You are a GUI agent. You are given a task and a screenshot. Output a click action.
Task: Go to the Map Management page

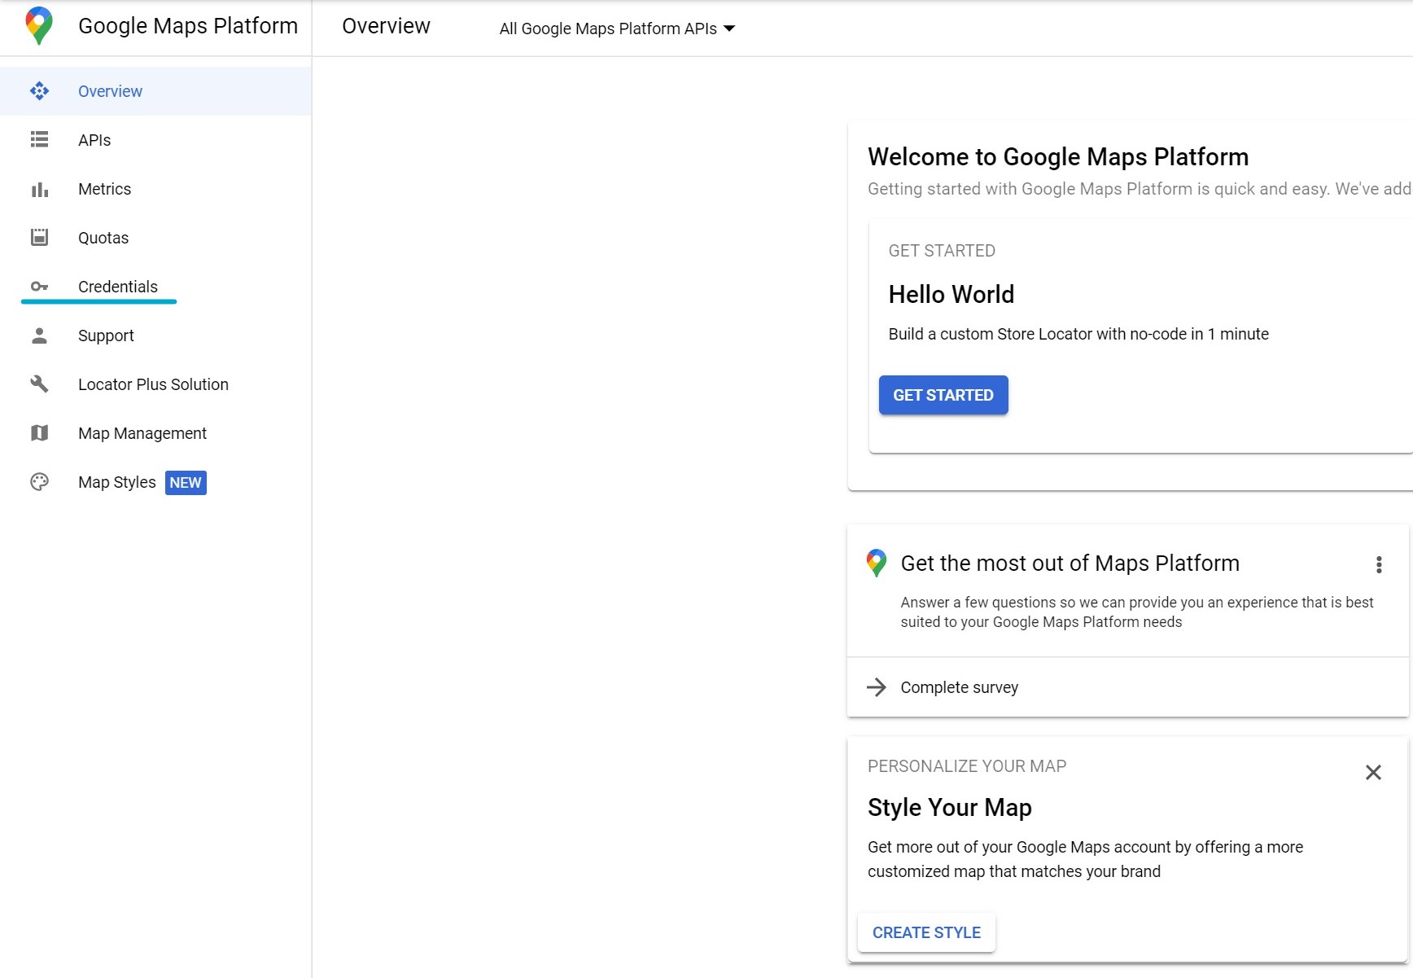(142, 433)
